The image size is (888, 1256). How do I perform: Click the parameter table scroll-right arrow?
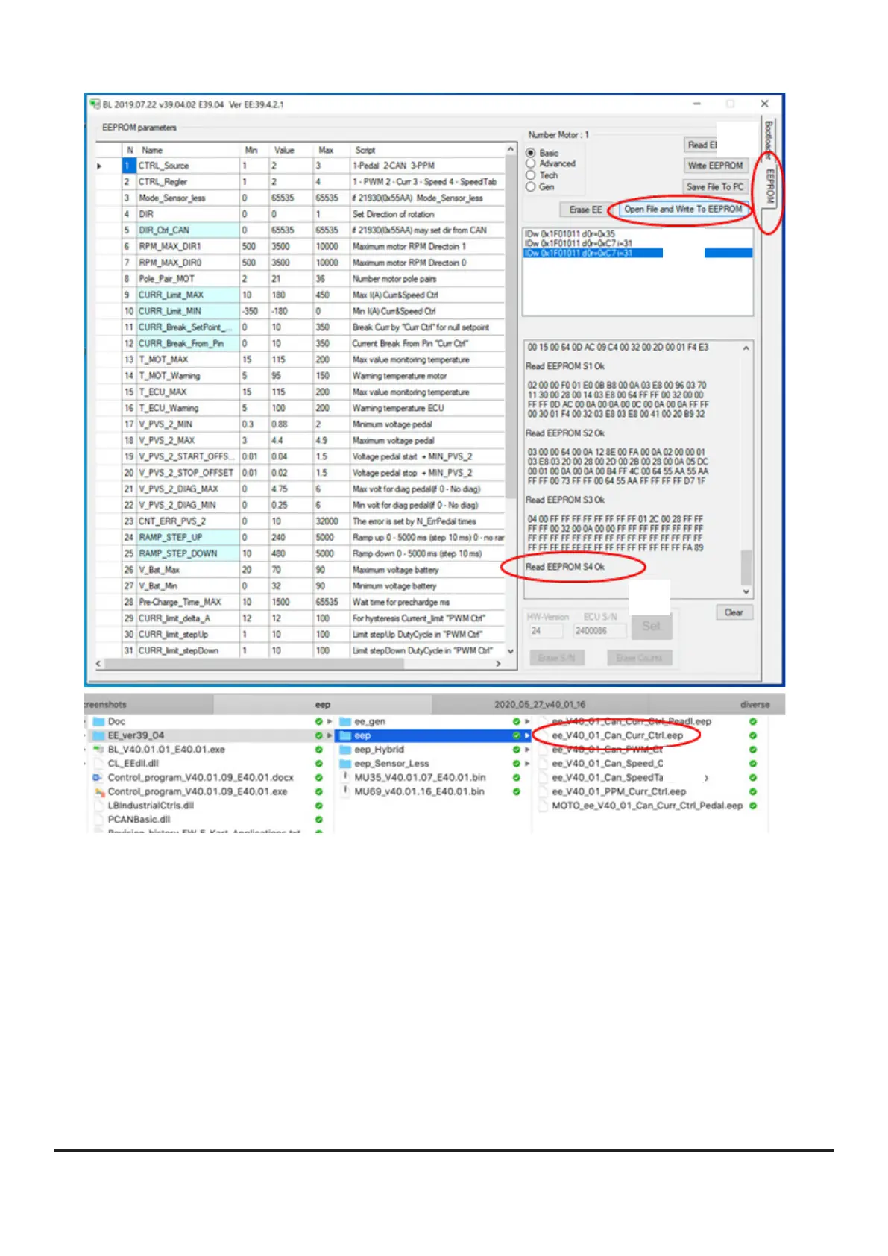click(499, 663)
